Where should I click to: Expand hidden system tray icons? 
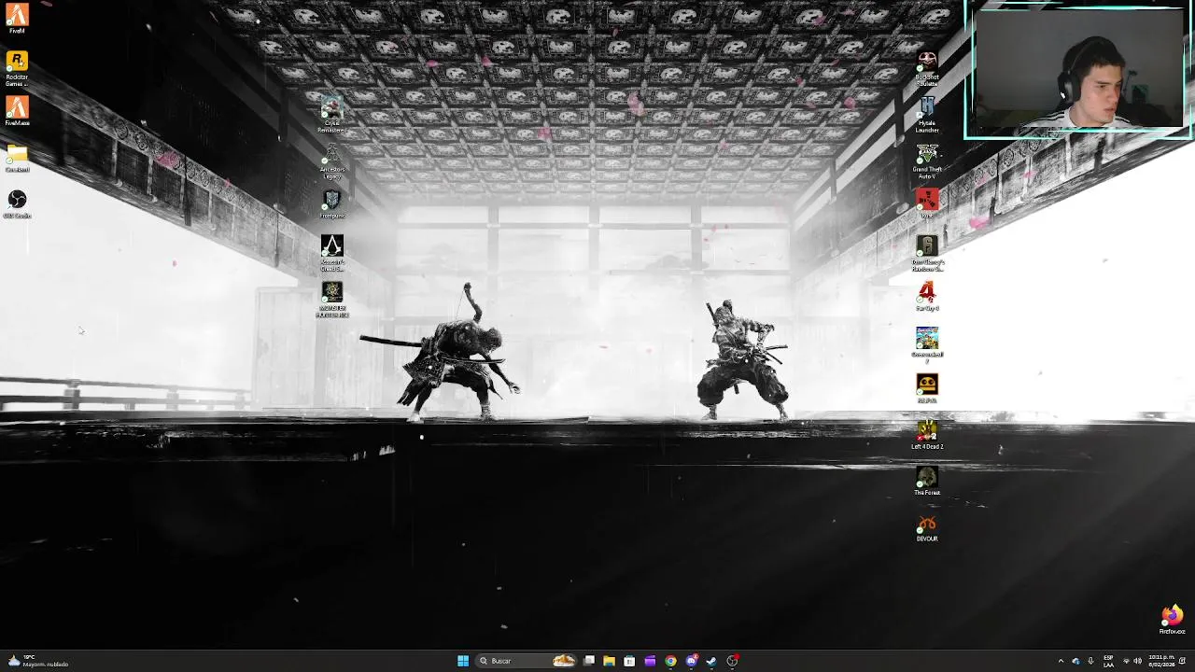[1061, 661]
